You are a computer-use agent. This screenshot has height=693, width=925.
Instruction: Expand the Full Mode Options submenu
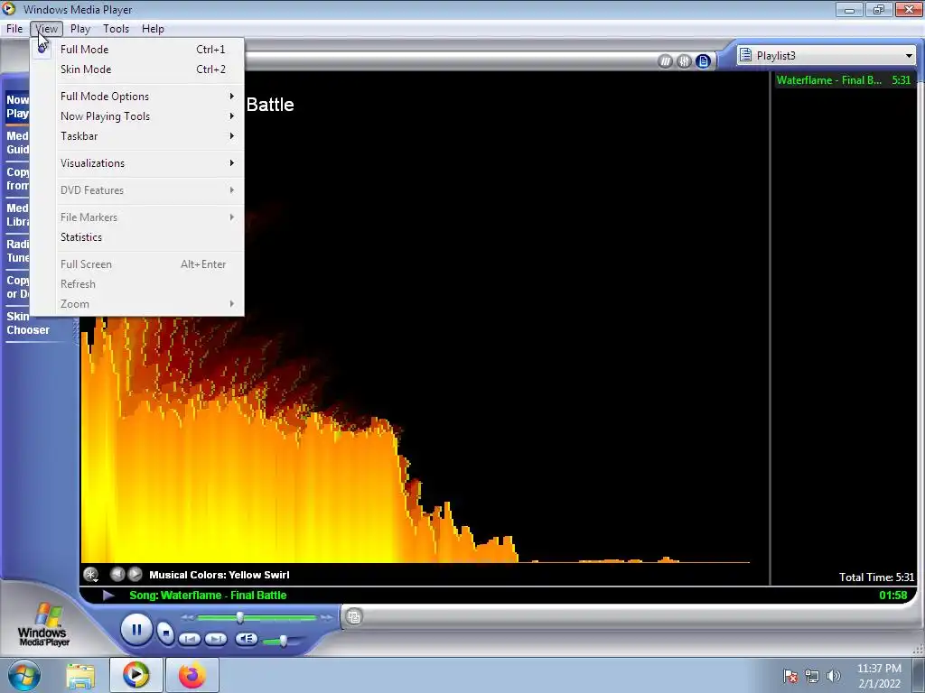137,97
